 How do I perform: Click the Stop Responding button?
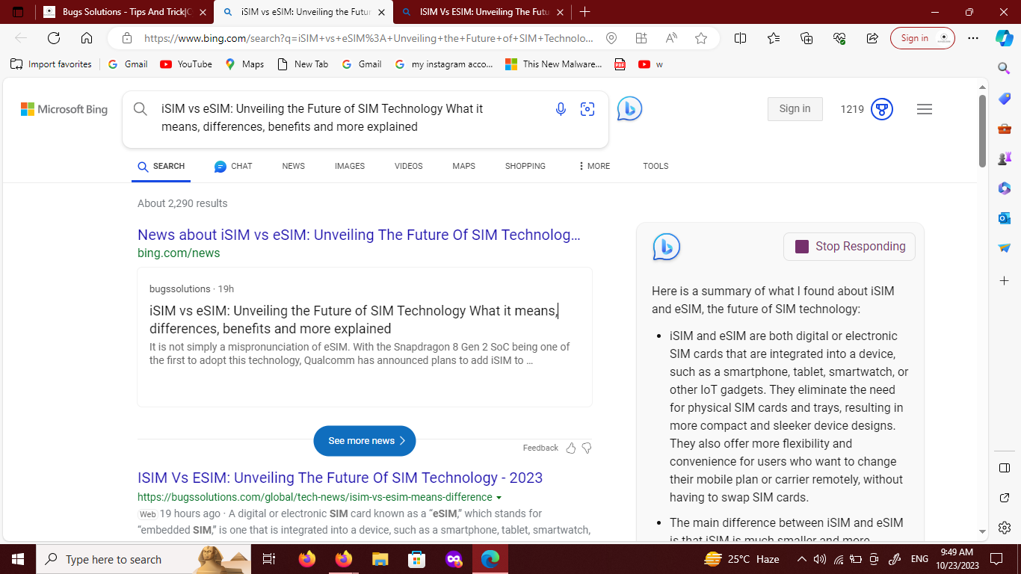click(849, 247)
